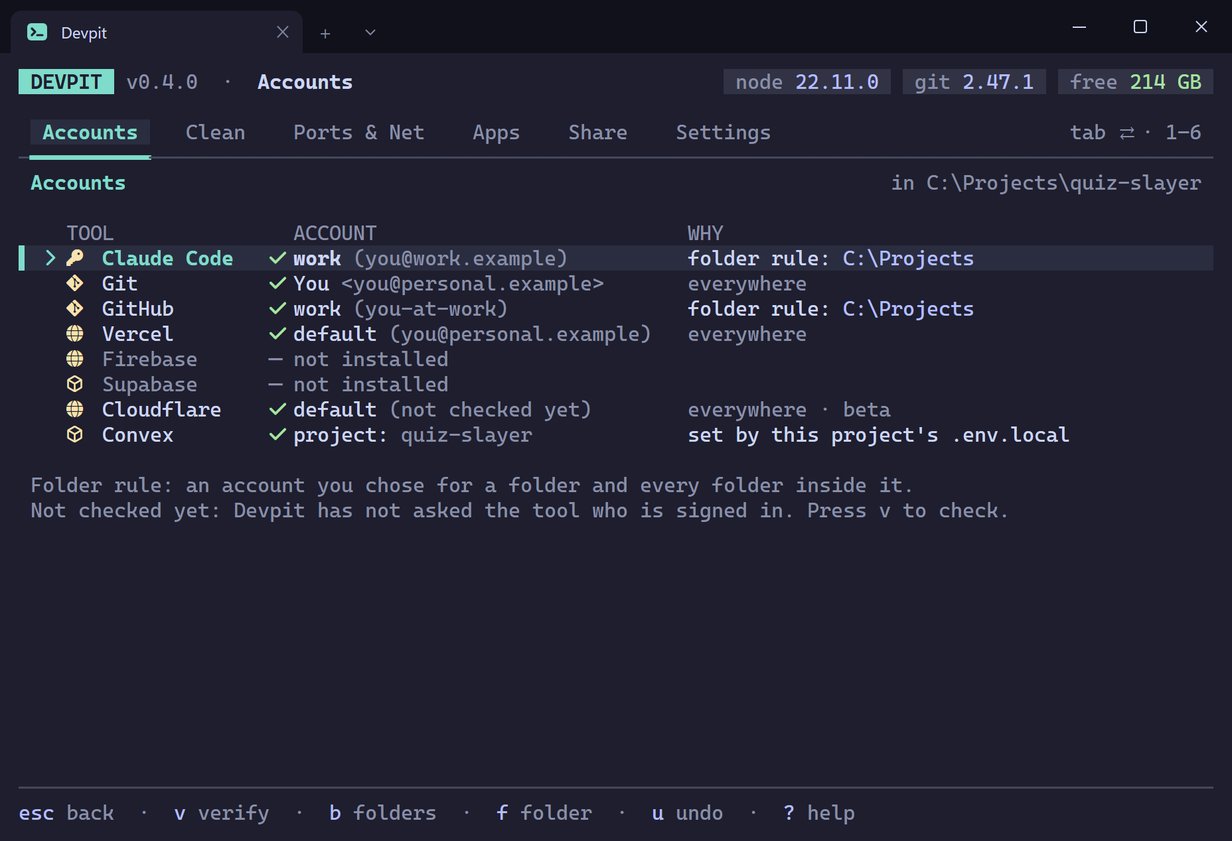Click the cube icon next to Convex
This screenshot has height=841, width=1232.
pos(75,434)
